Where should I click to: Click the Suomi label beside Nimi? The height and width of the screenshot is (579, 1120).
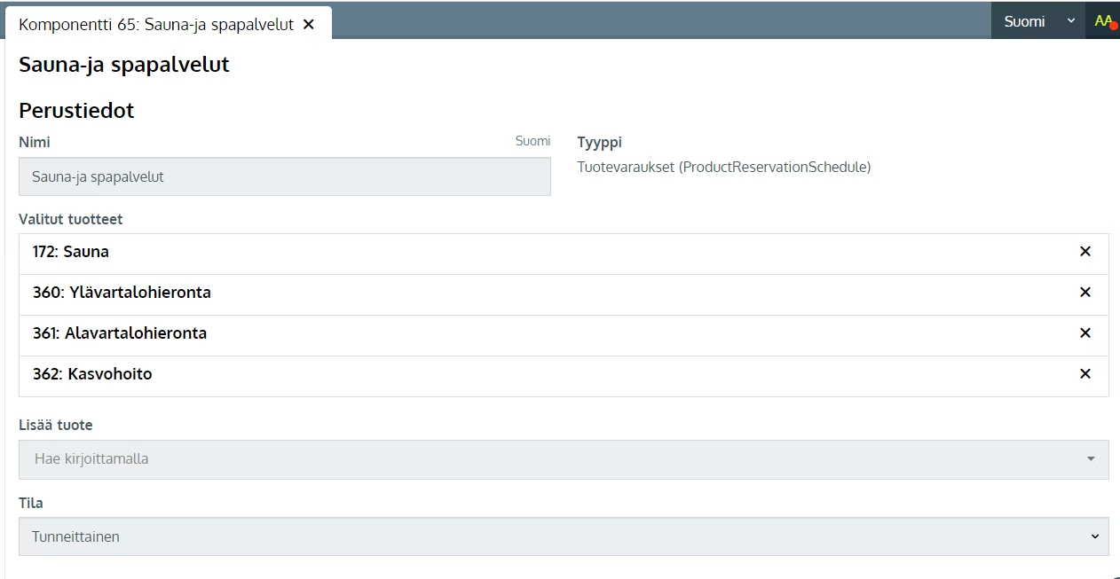point(532,141)
